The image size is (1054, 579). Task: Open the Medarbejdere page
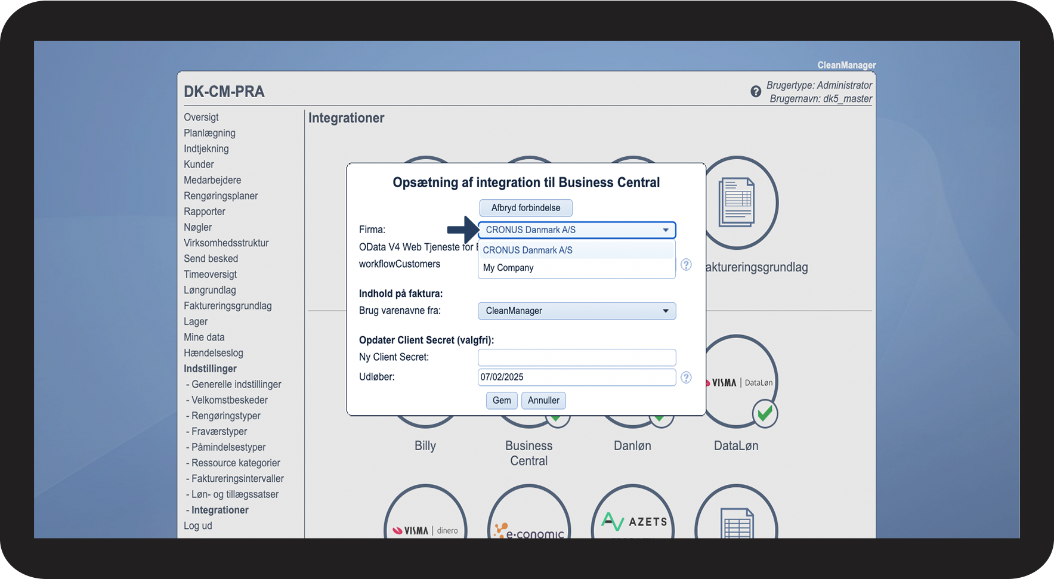tap(212, 180)
